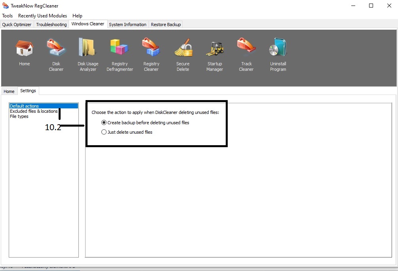Screen dimensions: 398x271
Task: Select the Windows Cleaner tab
Action: pos(88,24)
